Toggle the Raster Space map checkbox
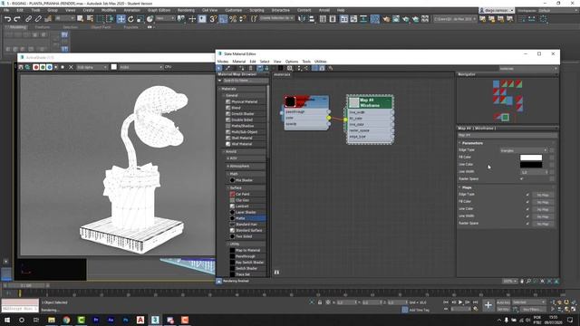Screen dimensions: 580x326 pyautogui.click(x=527, y=224)
